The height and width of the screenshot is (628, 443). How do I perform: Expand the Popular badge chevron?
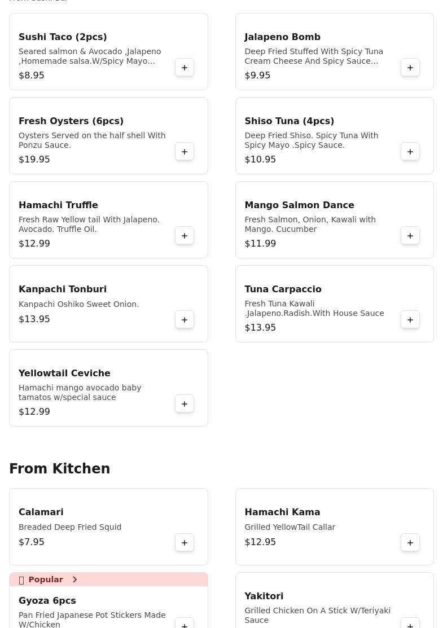point(74,579)
